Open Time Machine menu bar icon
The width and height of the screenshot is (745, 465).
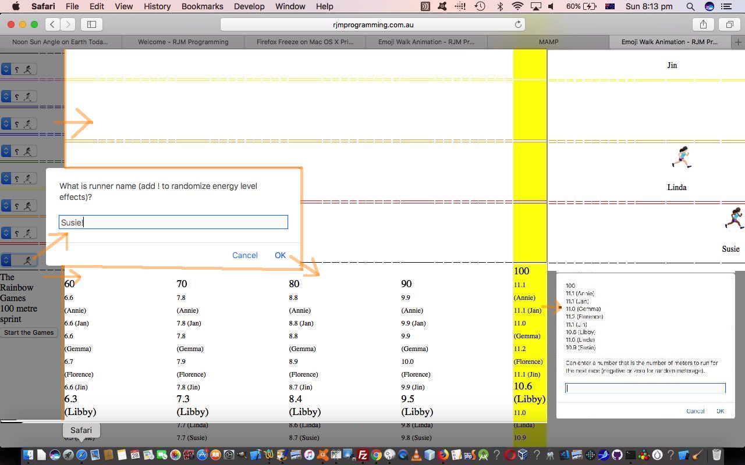point(480,6)
